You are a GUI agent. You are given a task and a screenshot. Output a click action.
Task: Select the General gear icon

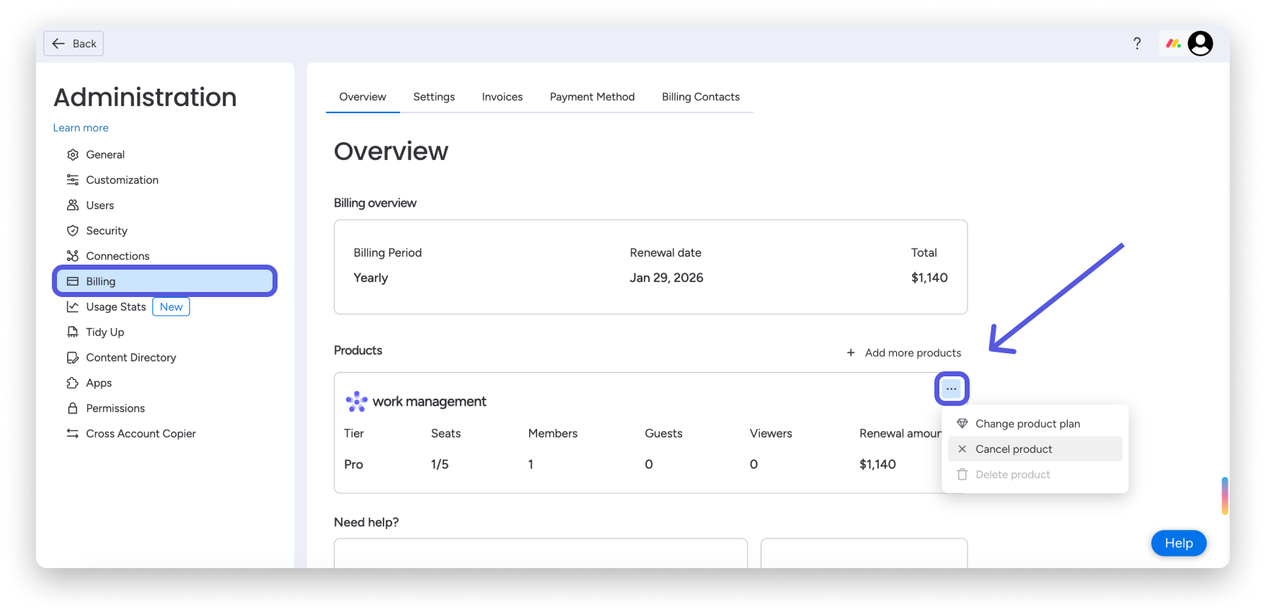73,154
